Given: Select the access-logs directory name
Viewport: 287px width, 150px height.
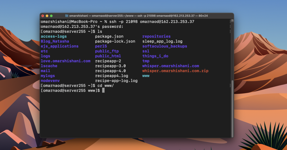Looking at the screenshot, I should (x=54, y=36).
